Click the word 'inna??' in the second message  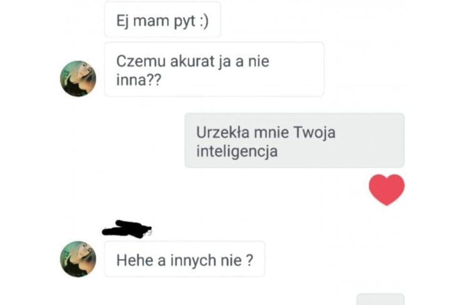point(139,80)
